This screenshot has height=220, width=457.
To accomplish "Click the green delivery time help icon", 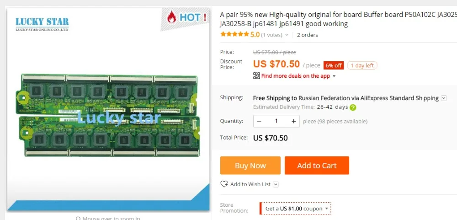I will pos(353,107).
